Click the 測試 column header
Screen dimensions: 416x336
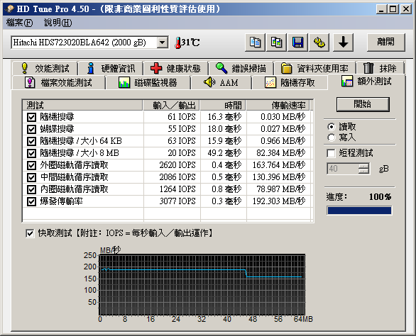pyautogui.click(x=82, y=105)
